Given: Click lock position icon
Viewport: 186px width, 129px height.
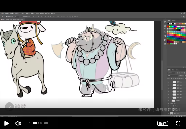Looking at the screenshot, I should 176,79.
